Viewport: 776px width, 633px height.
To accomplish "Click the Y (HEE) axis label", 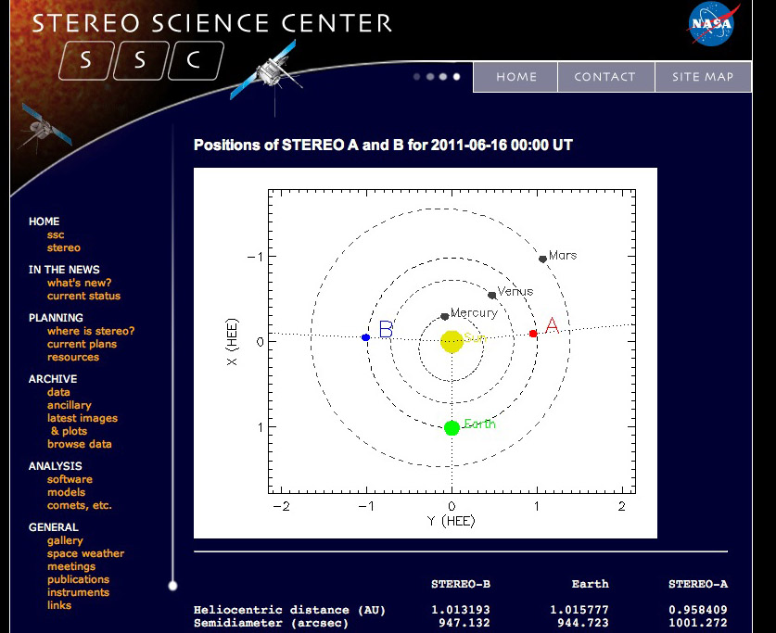I will (x=451, y=521).
